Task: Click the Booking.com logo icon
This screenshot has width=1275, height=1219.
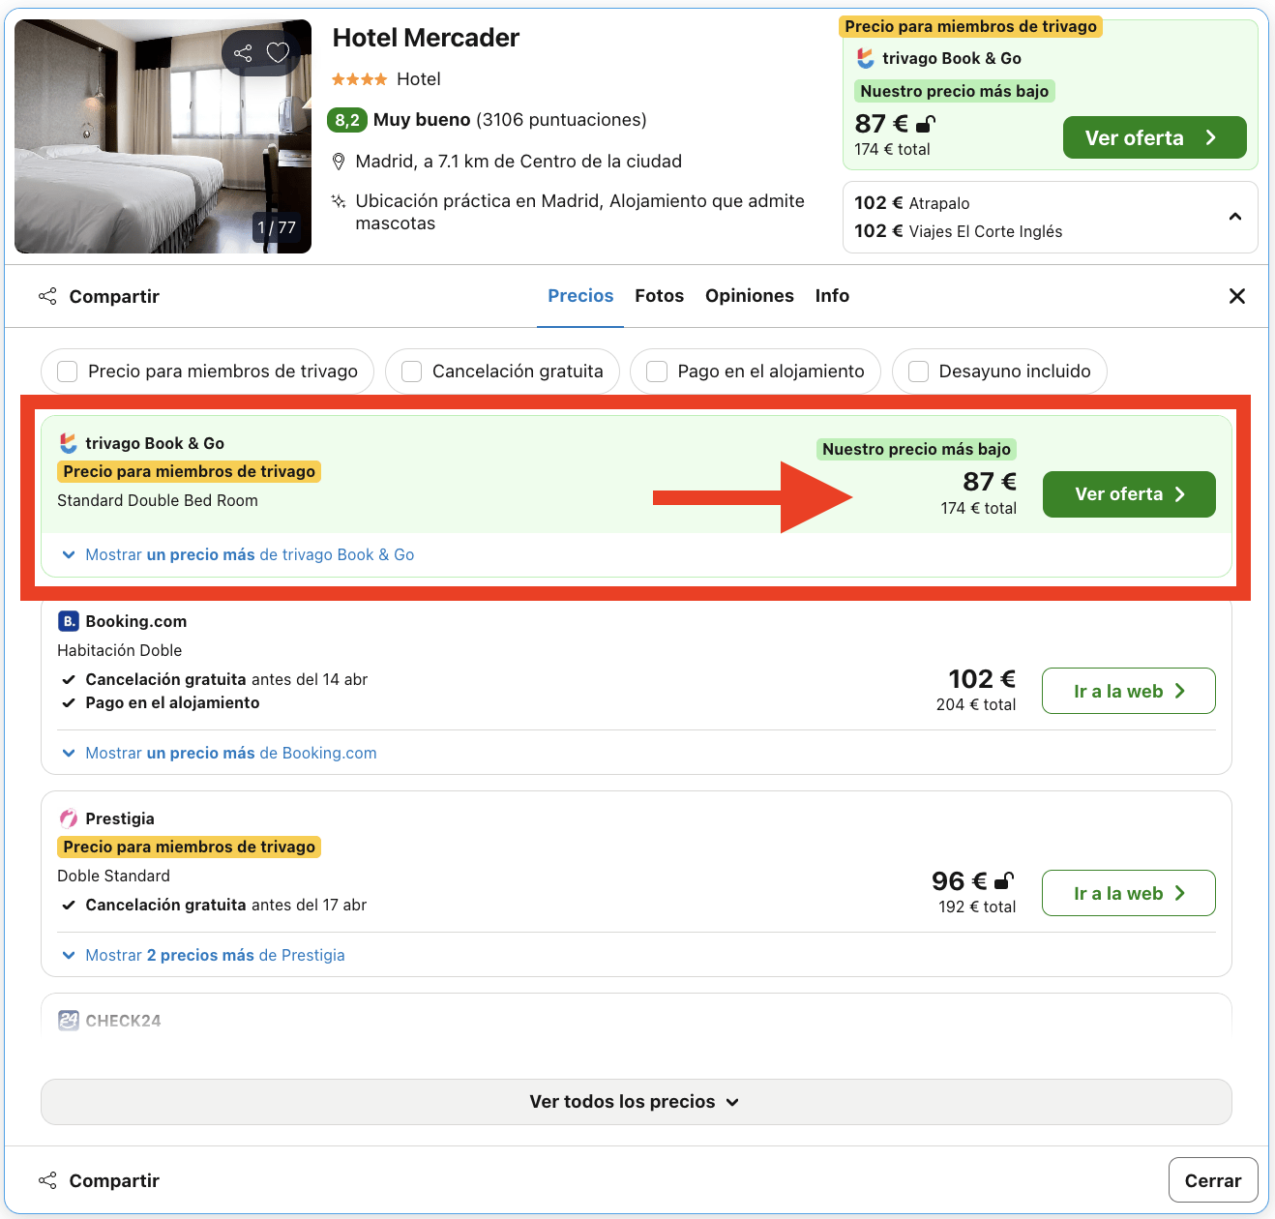Action: pos(69,621)
